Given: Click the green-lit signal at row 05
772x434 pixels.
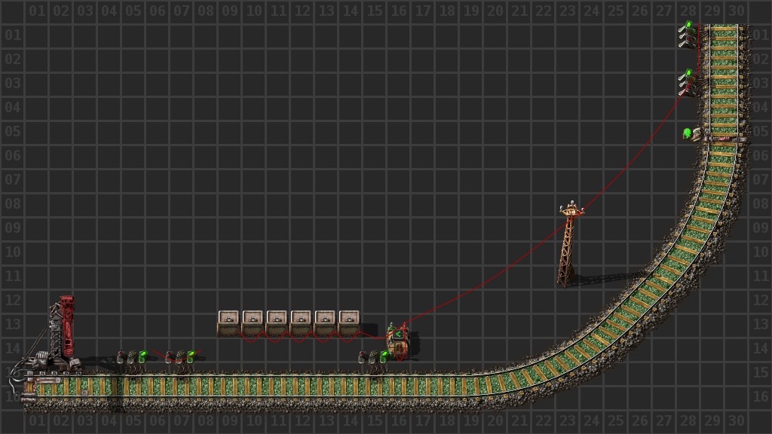Looking at the screenshot, I should pos(692,133).
